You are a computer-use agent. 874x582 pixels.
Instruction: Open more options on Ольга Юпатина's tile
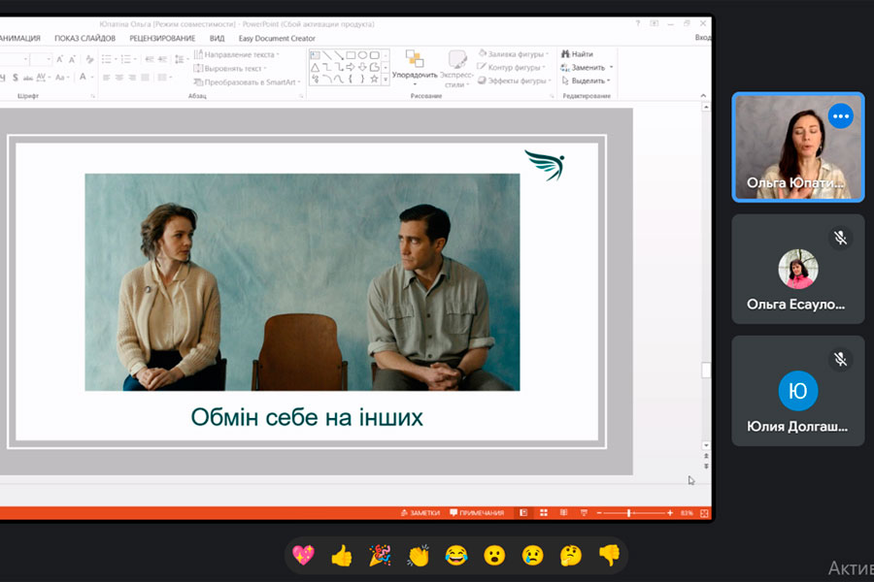point(841,116)
